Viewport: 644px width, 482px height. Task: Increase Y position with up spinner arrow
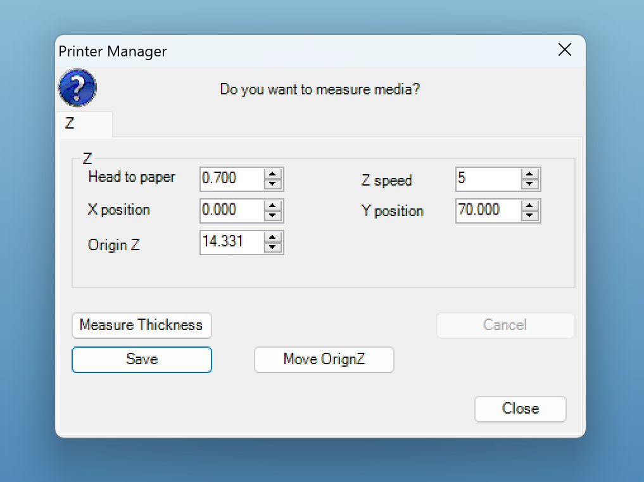(529, 206)
